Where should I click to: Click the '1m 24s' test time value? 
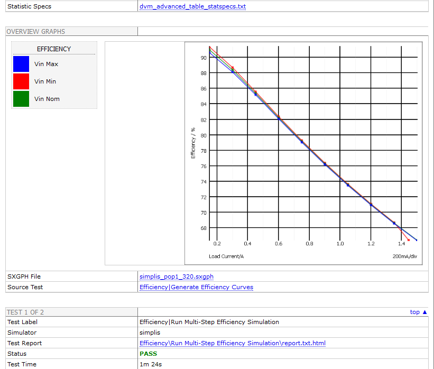coord(150,364)
